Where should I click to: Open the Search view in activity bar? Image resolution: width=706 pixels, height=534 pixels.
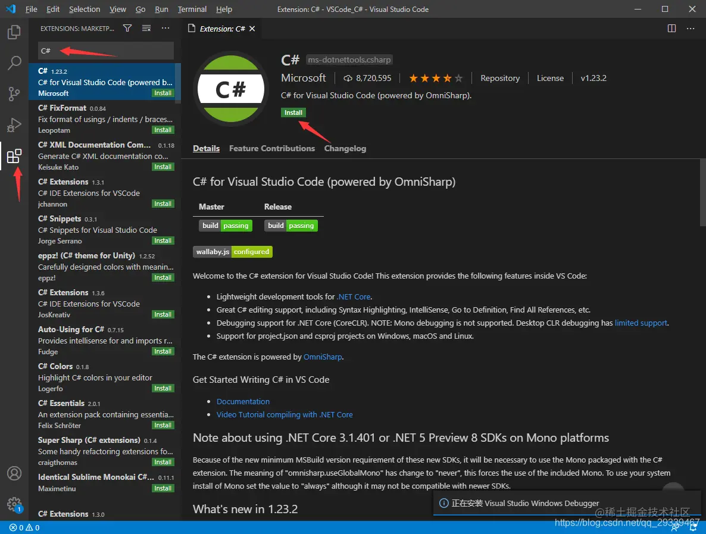click(14, 63)
